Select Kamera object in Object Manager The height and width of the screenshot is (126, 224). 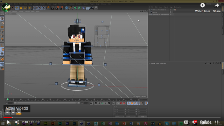tap(155, 12)
